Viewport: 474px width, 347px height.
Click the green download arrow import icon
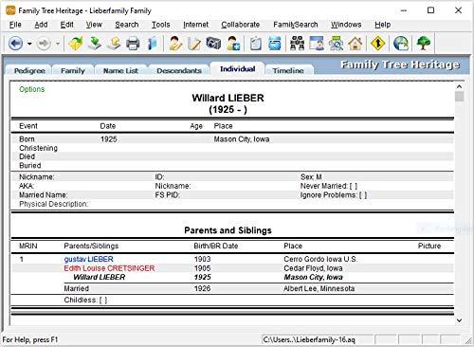(95, 44)
